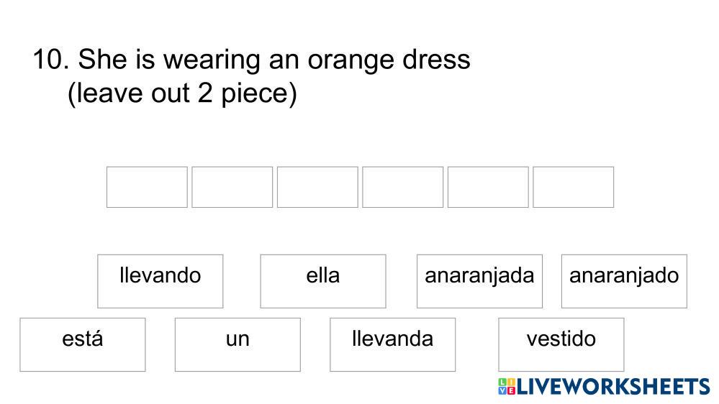Choose the fourth empty answer box
Image resolution: width=719 pixels, height=404 pixels.
click(x=402, y=187)
